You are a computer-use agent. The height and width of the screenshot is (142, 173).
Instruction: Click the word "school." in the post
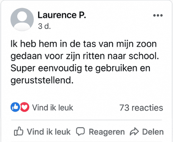tap(144, 56)
